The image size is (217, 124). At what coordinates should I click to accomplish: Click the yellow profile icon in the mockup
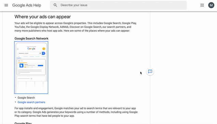coord(44,49)
